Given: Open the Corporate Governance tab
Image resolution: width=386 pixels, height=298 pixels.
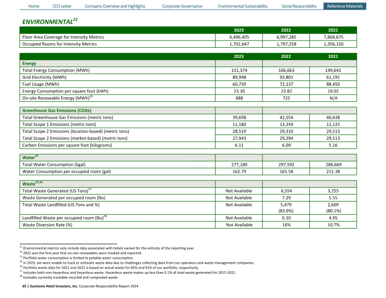Looking at the screenshot, I should coord(182,6).
